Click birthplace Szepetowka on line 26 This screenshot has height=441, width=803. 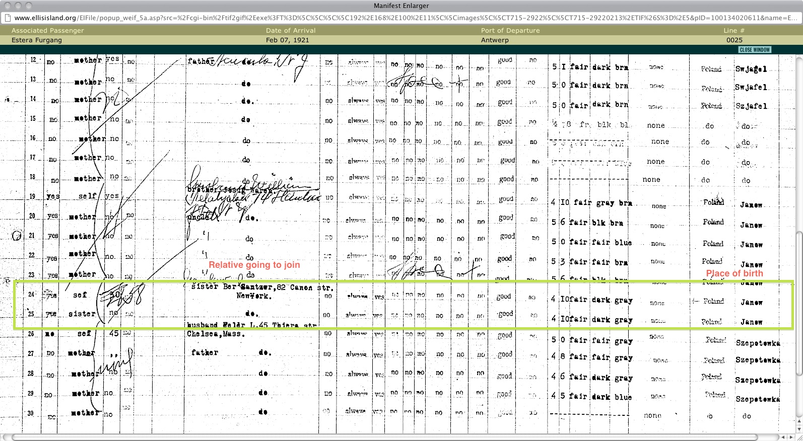click(758, 343)
